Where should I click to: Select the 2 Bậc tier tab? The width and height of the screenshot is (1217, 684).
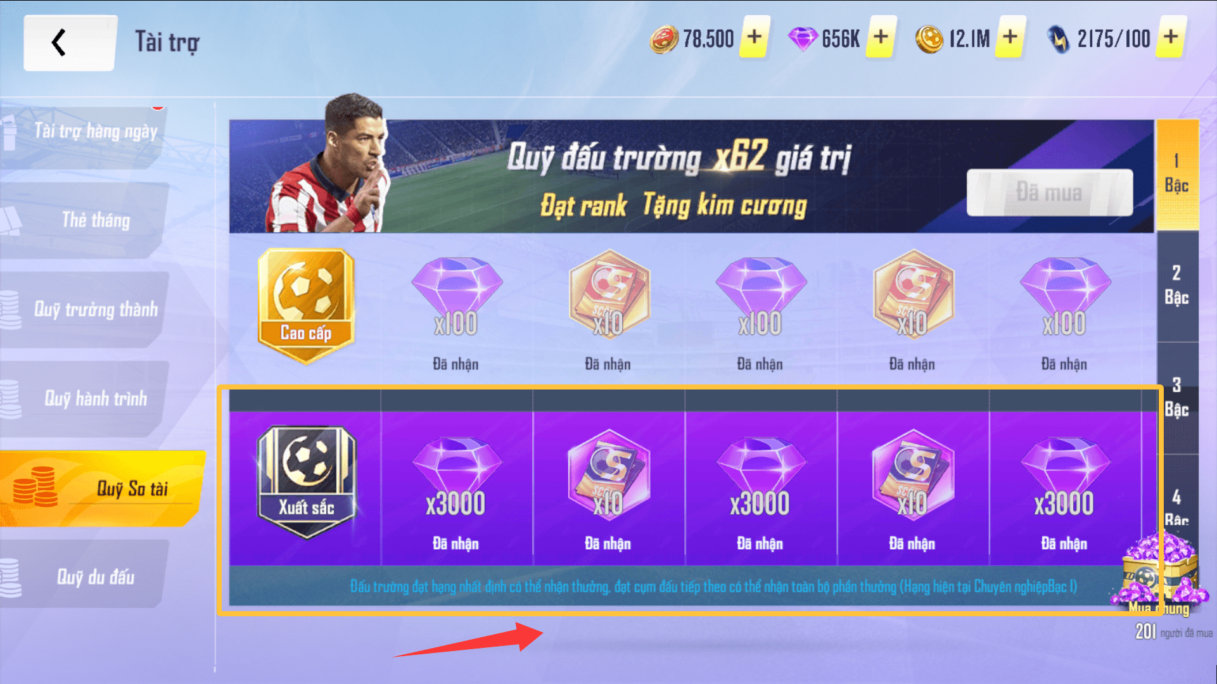click(x=1177, y=286)
